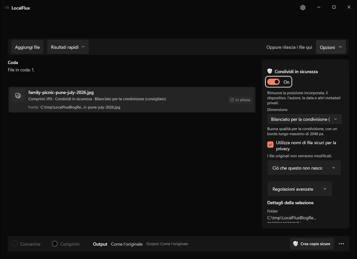Open the Risultati rapidi dropdown
Screen dimensions: 357x259
point(68,47)
